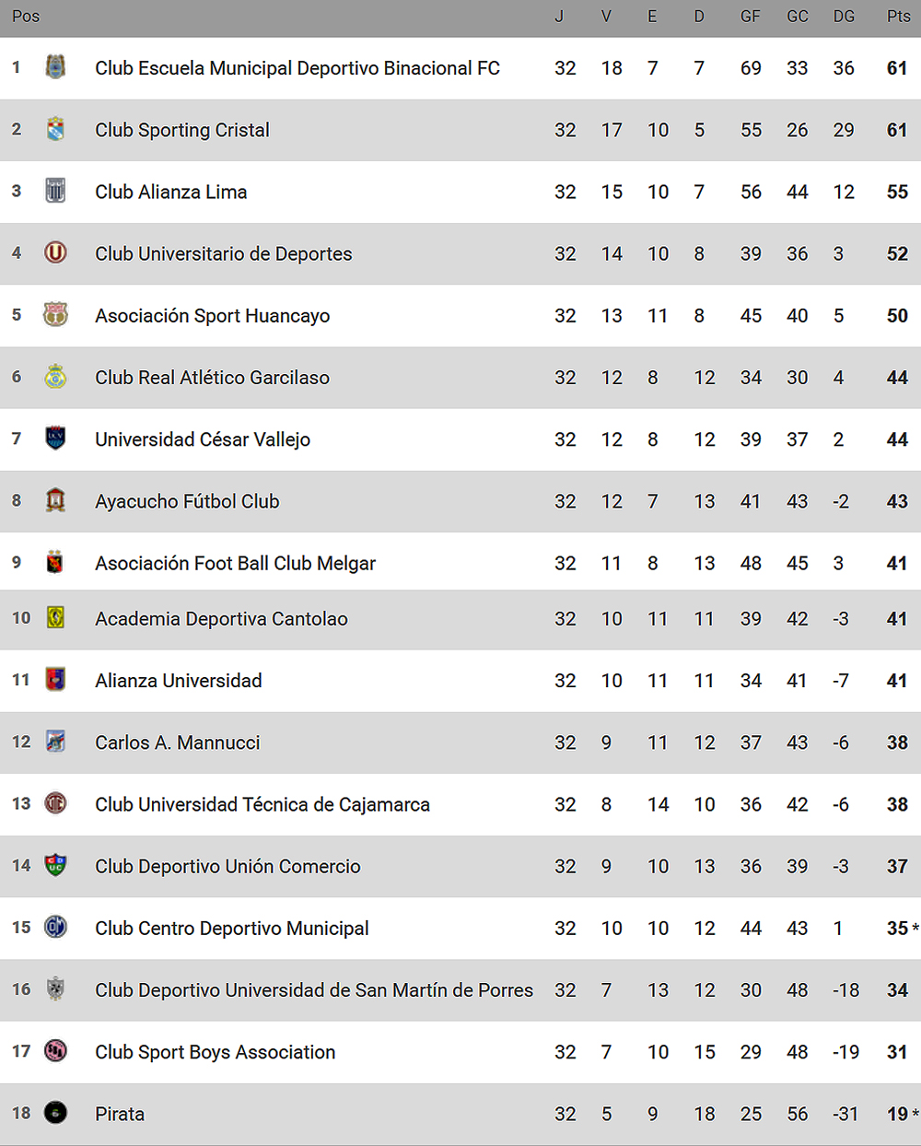This screenshot has height=1146, width=921.
Task: Click the Unión Comercio team crest
Action: 55,865
